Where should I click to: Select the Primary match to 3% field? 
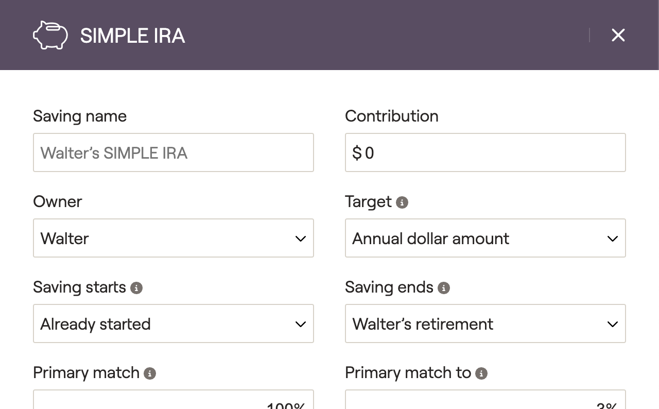(x=485, y=401)
